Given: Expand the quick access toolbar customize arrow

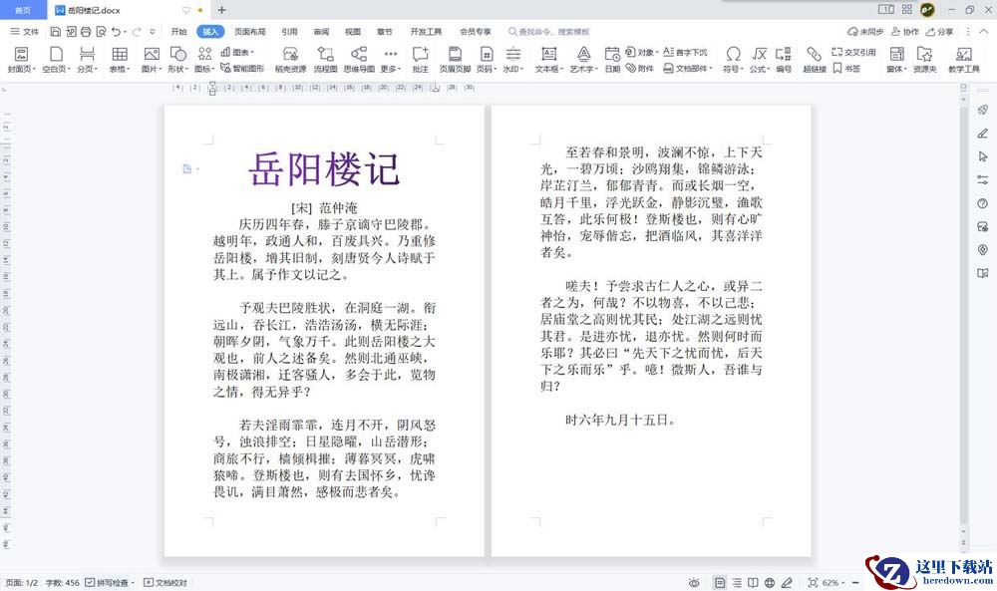Looking at the screenshot, I should (152, 31).
